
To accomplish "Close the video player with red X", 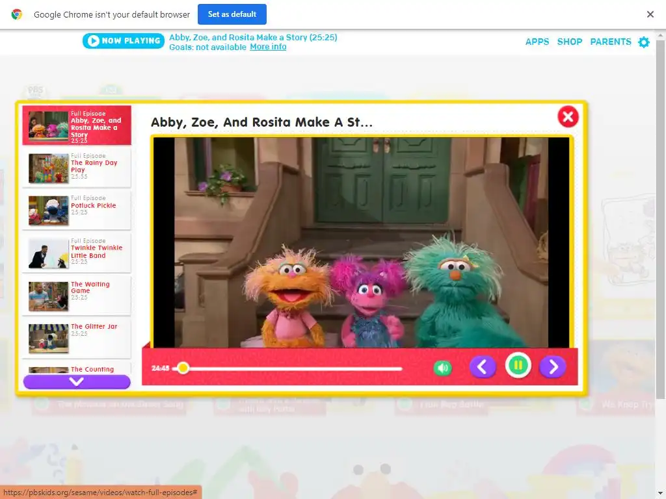I will (x=568, y=116).
